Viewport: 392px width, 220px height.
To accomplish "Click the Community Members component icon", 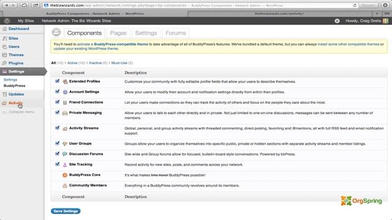I will [65, 186].
